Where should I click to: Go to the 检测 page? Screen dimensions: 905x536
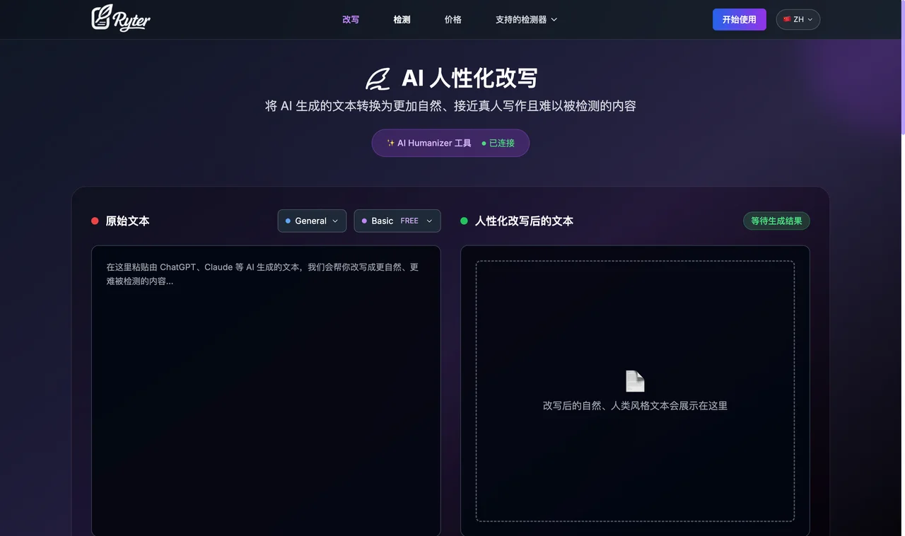pos(402,20)
